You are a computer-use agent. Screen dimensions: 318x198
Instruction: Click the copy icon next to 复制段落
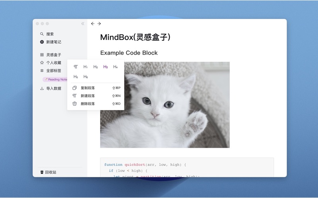click(75, 88)
